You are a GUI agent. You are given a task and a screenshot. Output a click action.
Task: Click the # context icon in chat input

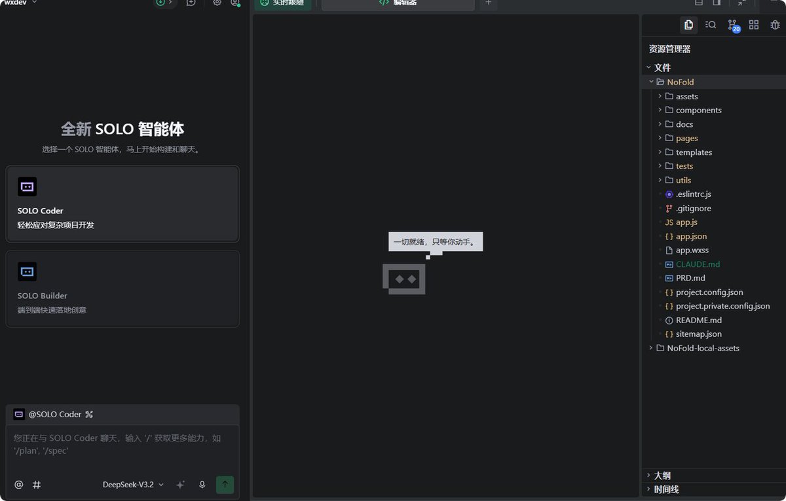(x=37, y=485)
